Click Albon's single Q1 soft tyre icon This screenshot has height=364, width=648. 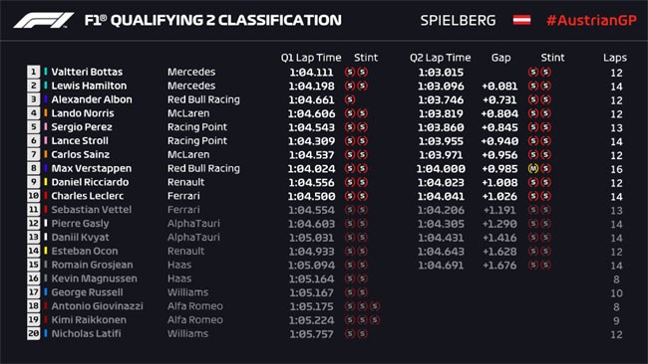coord(350,99)
